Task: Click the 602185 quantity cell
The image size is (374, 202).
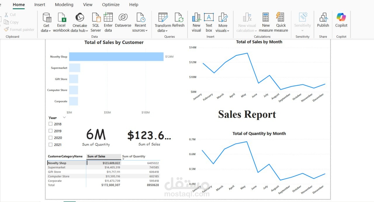Action: [x=154, y=176]
